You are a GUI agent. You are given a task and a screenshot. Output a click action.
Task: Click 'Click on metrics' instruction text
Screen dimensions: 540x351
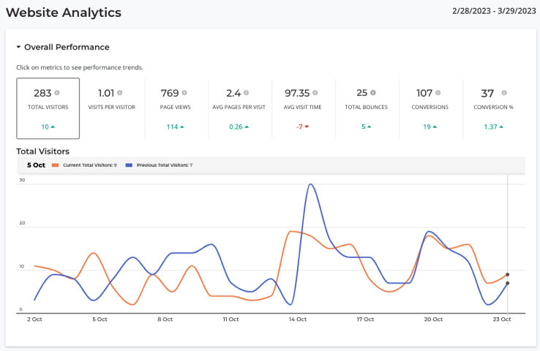(80, 67)
